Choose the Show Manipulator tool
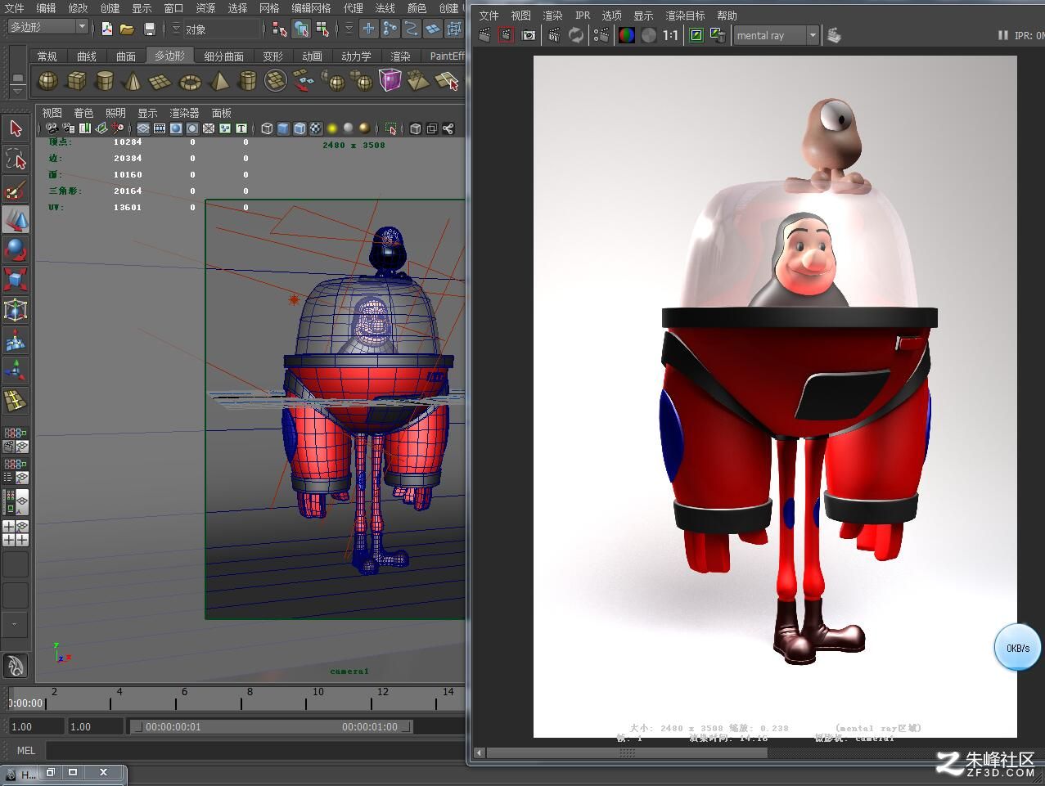This screenshot has height=786, width=1045. coord(16,371)
